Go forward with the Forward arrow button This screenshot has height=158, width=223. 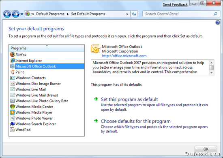pos(15,14)
